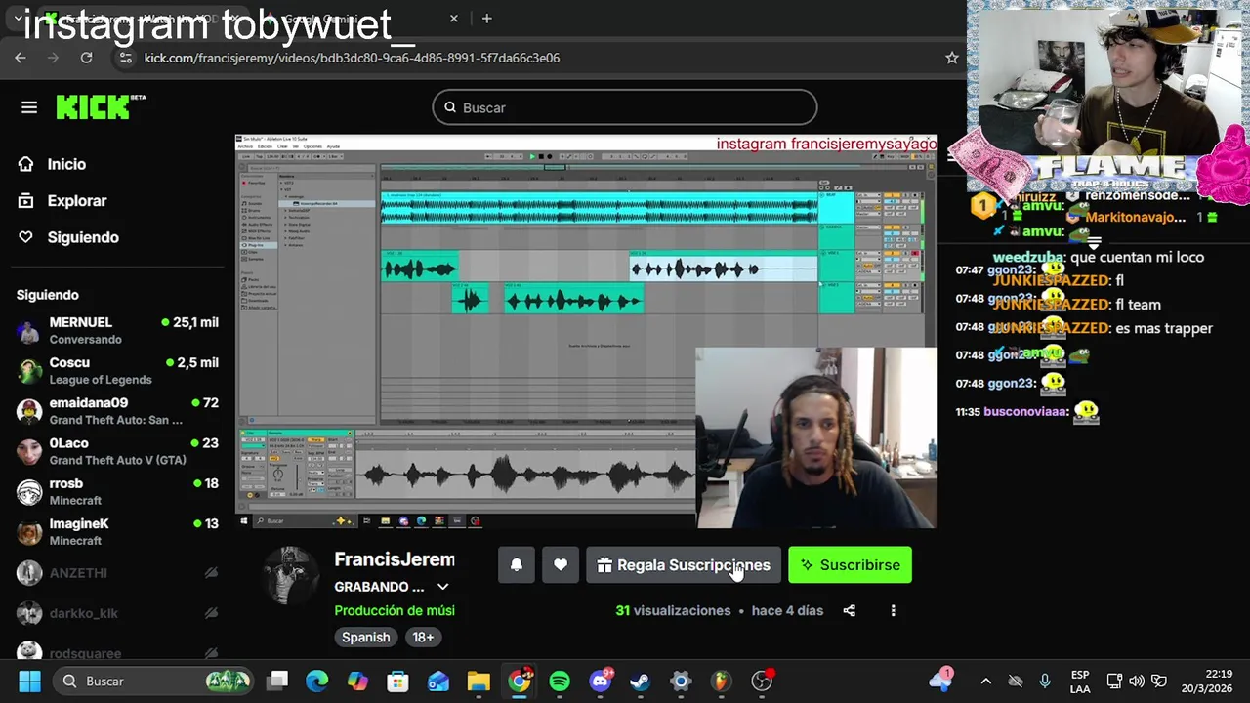Open File Explorer from the taskbar

(x=479, y=681)
